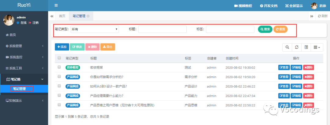Open the column selection grid dropdown
The height and width of the screenshot is (125, 330).
[x=317, y=47]
